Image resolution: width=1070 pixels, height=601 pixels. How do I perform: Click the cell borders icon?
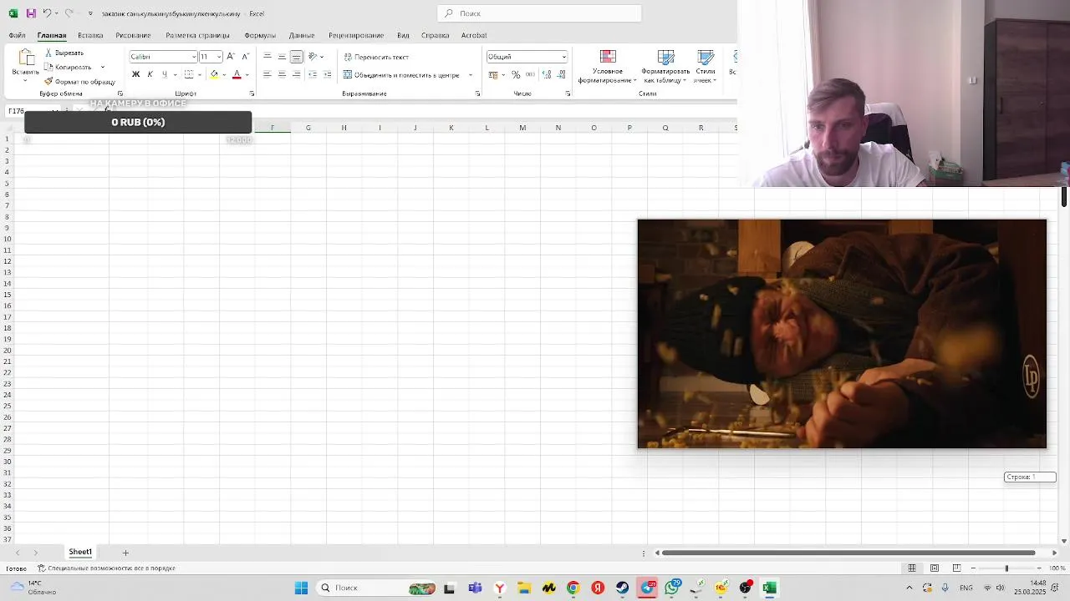(x=189, y=74)
